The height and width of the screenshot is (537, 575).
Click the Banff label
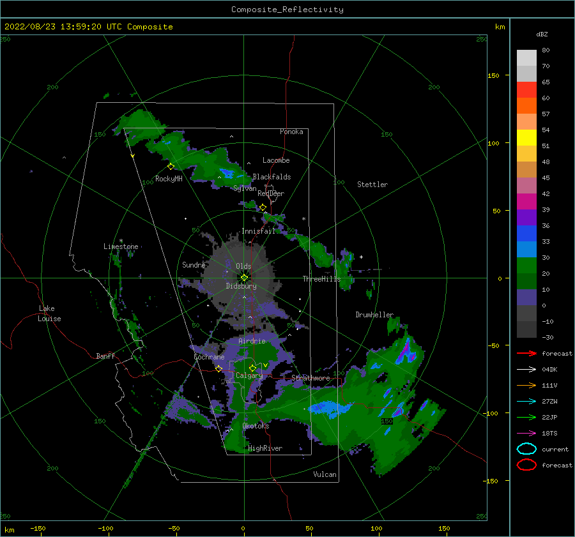[x=105, y=356]
